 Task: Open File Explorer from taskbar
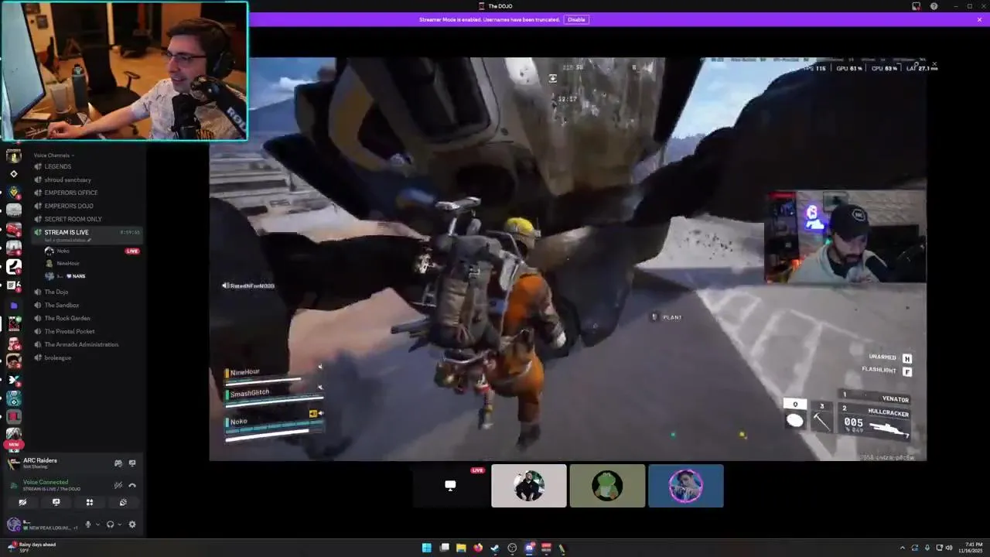[x=461, y=548]
